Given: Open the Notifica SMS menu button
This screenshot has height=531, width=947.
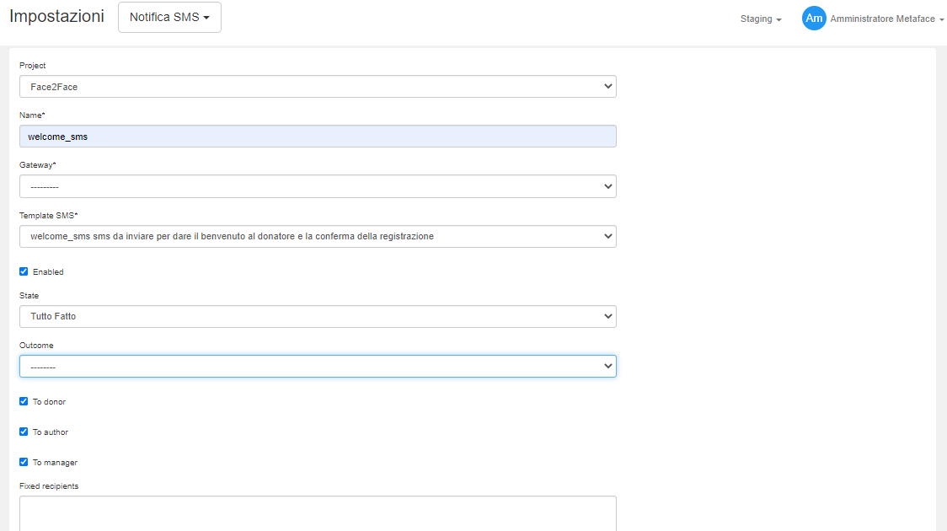Looking at the screenshot, I should [x=169, y=17].
